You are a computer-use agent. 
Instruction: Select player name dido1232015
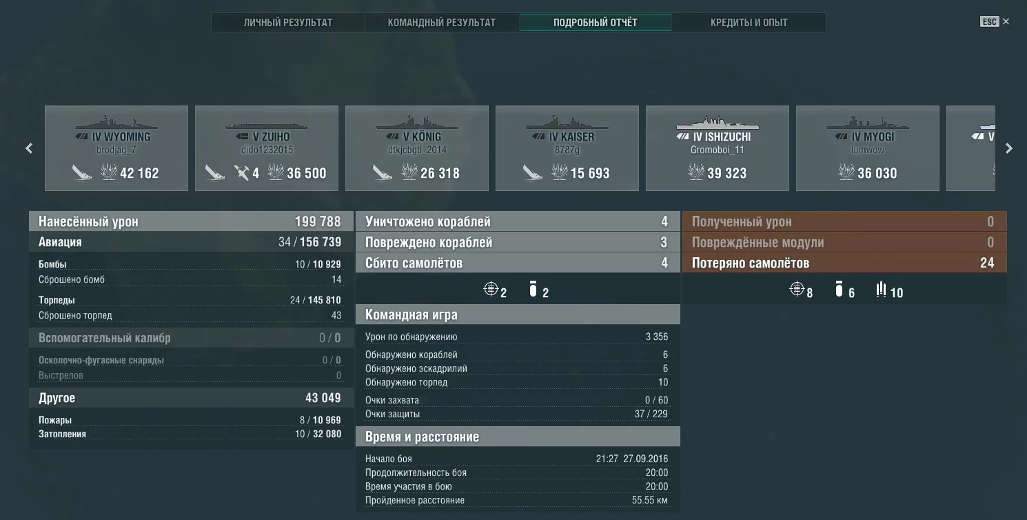267,150
